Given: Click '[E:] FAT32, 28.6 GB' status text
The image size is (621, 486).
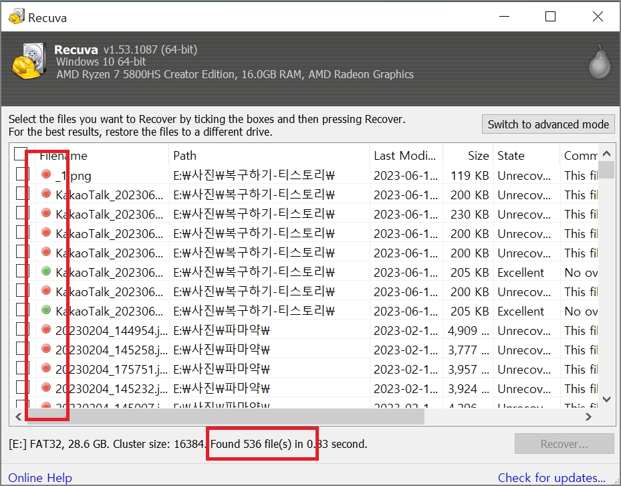Looking at the screenshot, I should (59, 444).
